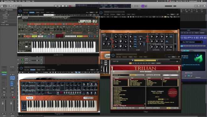Click the yellow patch name field in Trilian
The image size is (207, 117).
[145, 60]
